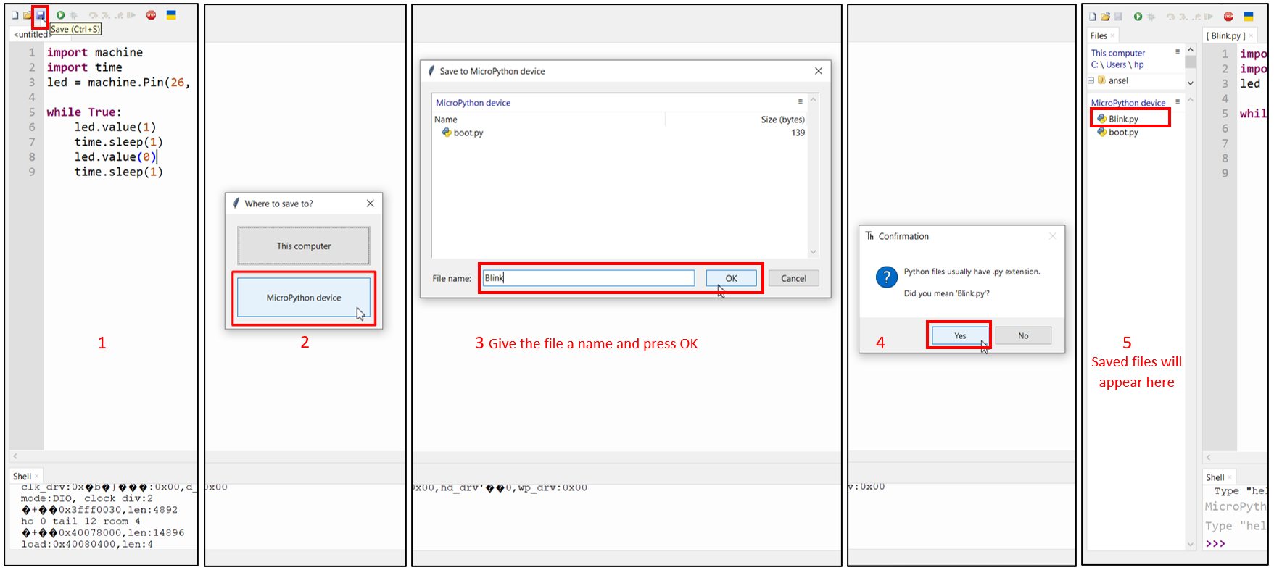Click code line 'import machine' in first panel
This screenshot has width=1274, height=570.
pos(95,52)
